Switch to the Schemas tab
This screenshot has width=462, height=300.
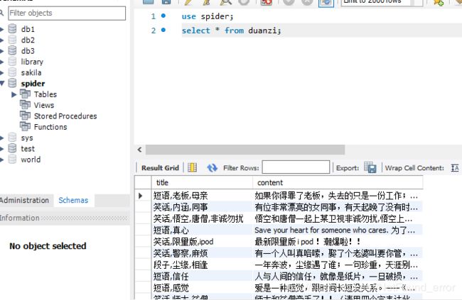(73, 200)
